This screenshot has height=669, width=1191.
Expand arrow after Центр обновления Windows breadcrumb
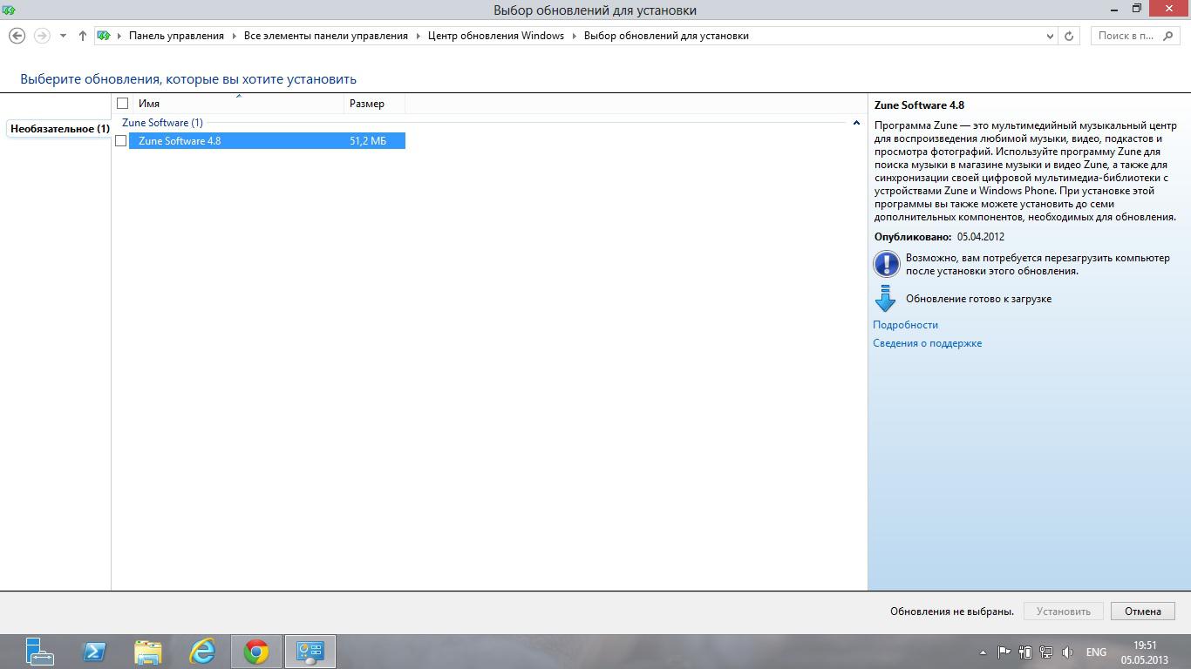click(x=575, y=36)
